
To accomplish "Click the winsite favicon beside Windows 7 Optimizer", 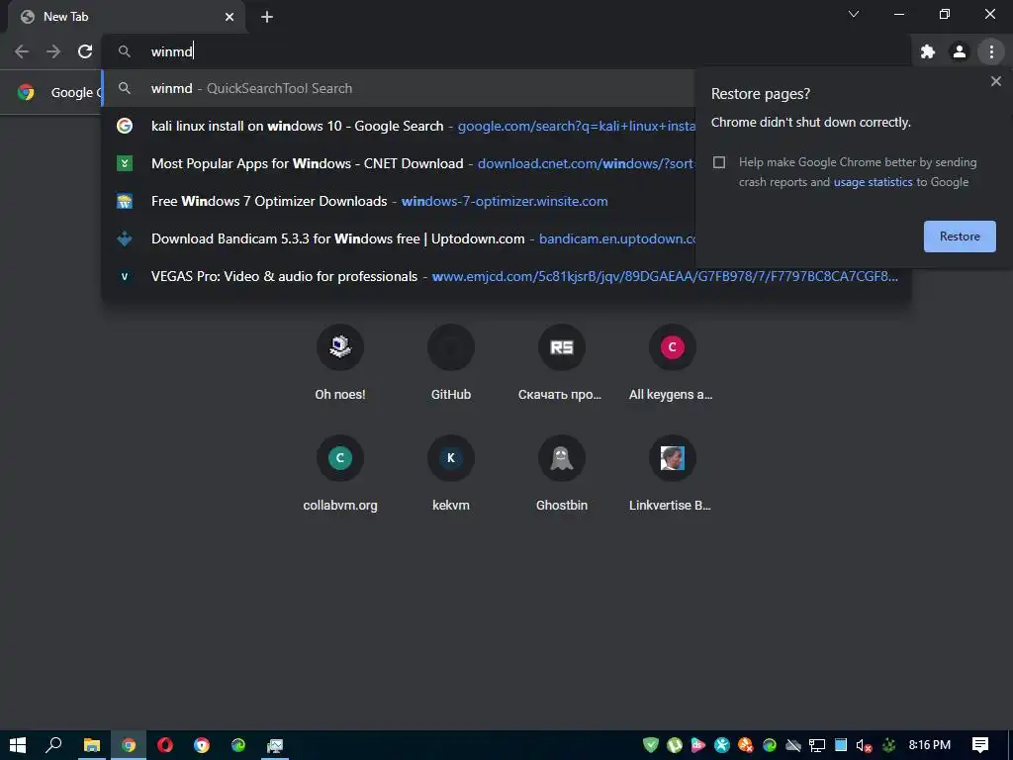I will click(x=125, y=201).
